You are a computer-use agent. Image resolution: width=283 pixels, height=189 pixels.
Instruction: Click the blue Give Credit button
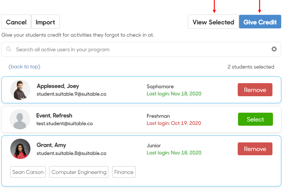tap(260, 22)
